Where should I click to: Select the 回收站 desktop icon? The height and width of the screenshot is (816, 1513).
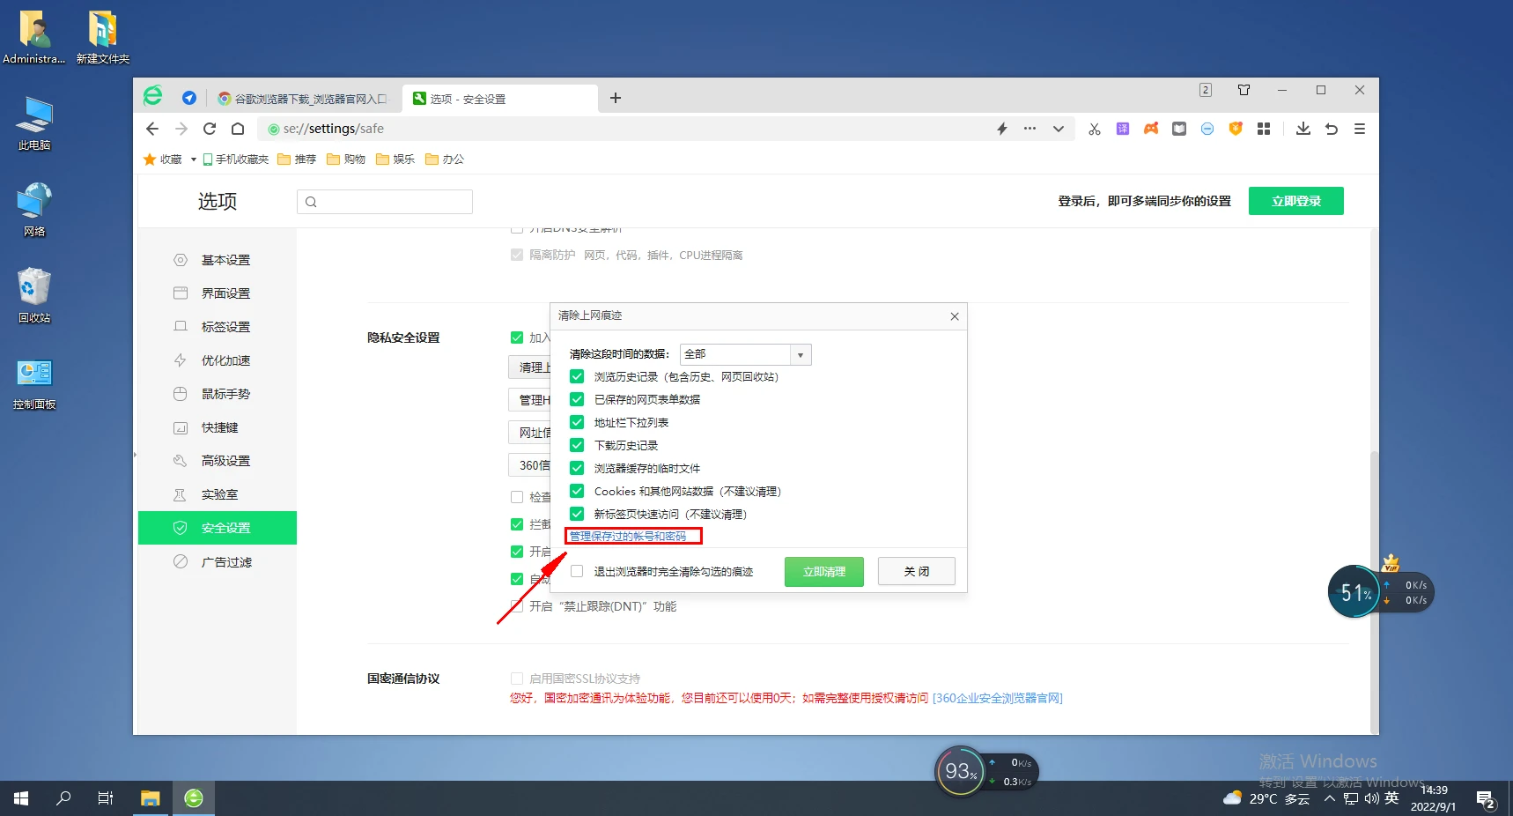[34, 295]
